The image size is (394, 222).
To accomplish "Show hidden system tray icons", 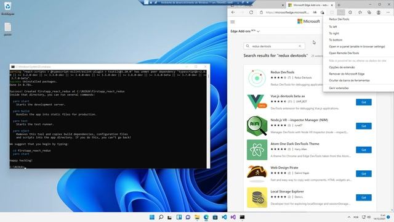I will [349, 217].
